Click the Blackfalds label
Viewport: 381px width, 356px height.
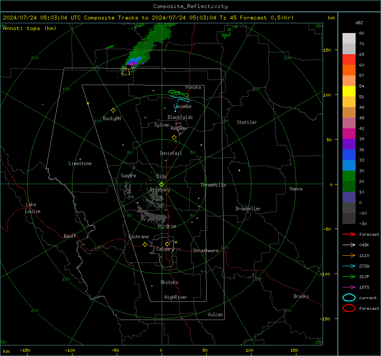click(180, 117)
